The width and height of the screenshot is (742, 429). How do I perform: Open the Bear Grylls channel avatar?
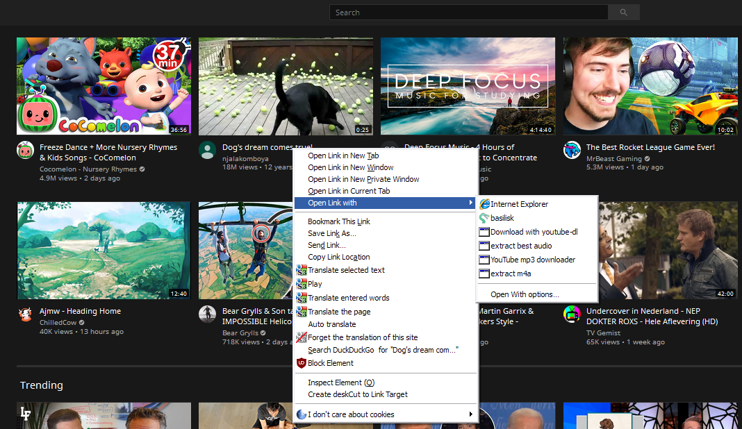[207, 314]
